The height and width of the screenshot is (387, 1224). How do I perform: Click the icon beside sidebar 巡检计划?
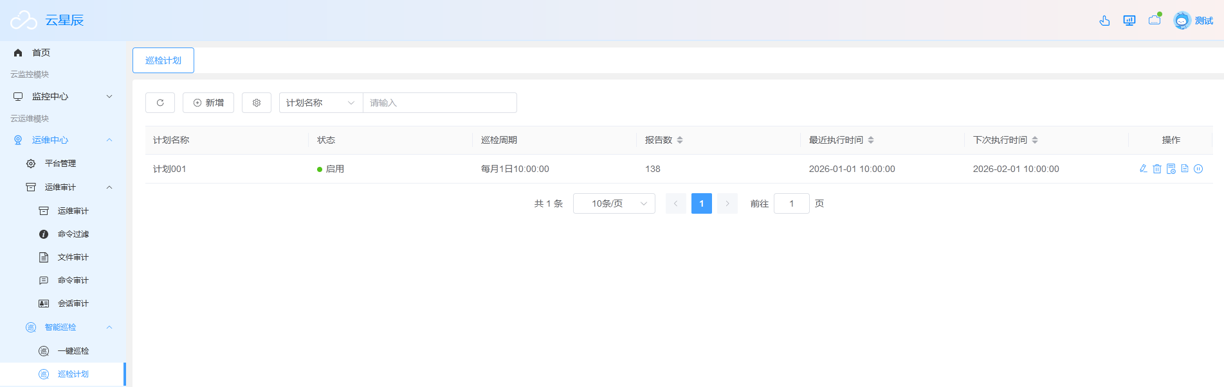(44, 374)
